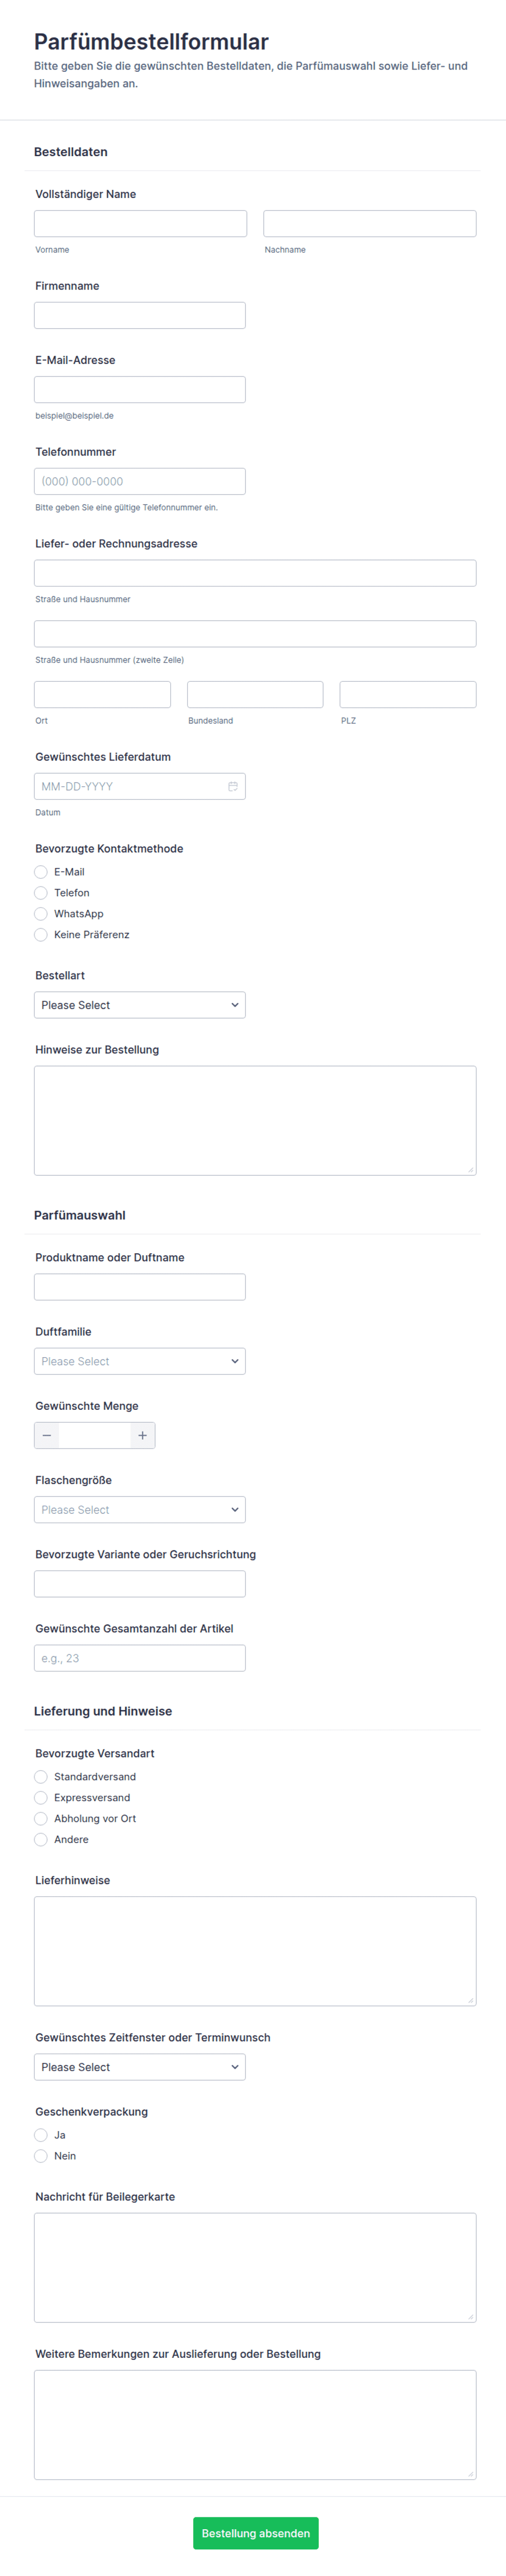Click into the Hinweise zur Bestellung textarea
The image size is (506, 2576).
click(x=255, y=1120)
